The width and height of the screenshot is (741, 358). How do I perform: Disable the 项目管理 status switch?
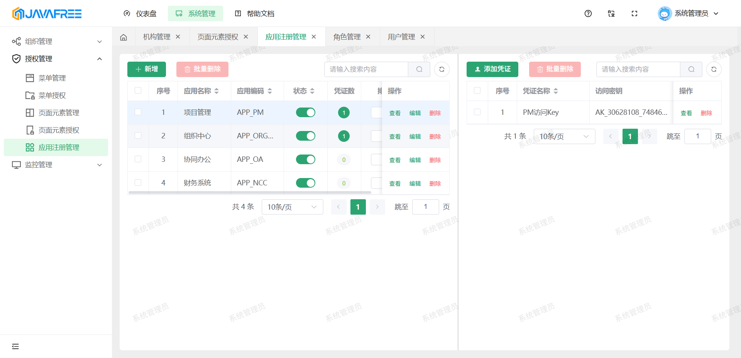(305, 113)
